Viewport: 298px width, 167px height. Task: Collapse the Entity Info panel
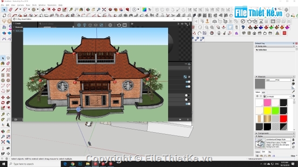point(257,46)
